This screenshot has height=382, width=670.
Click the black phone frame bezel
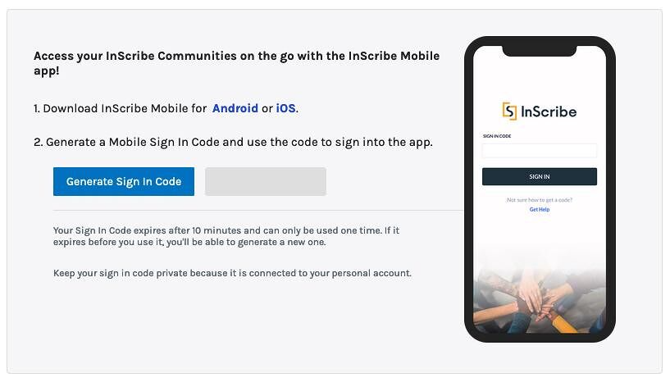469,189
